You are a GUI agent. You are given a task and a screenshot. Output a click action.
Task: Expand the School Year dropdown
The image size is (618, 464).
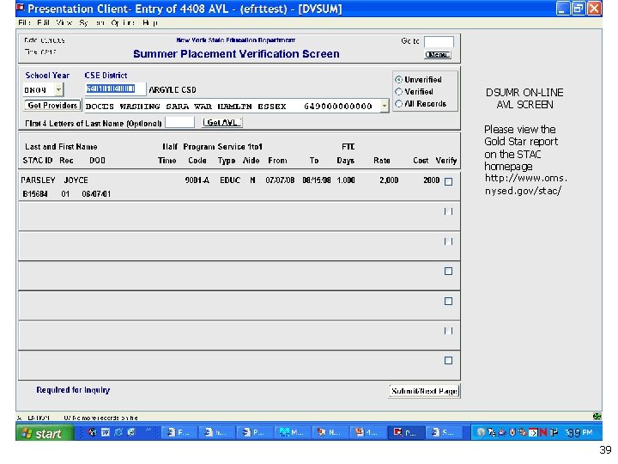[58, 90]
